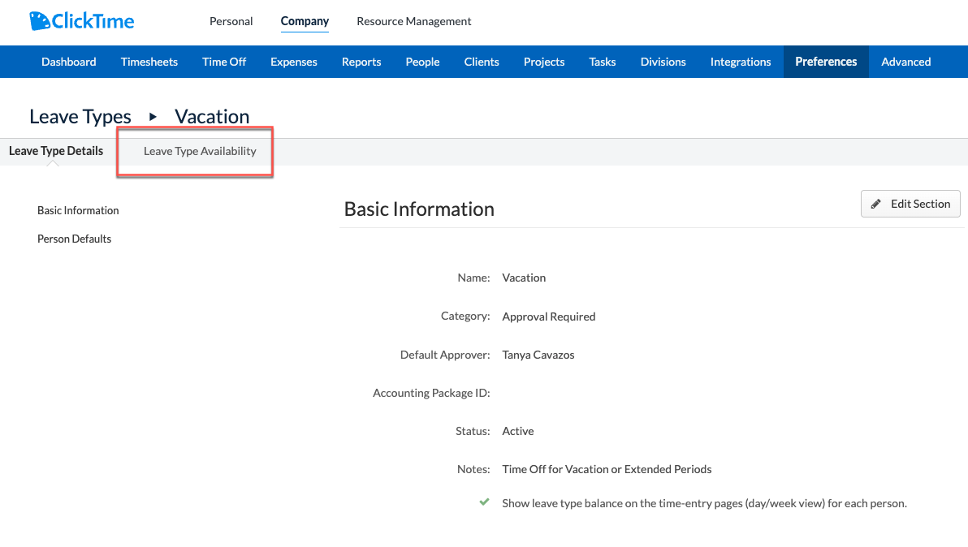The image size is (968, 547).
Task: Open the Tasks tab
Action: tap(602, 62)
